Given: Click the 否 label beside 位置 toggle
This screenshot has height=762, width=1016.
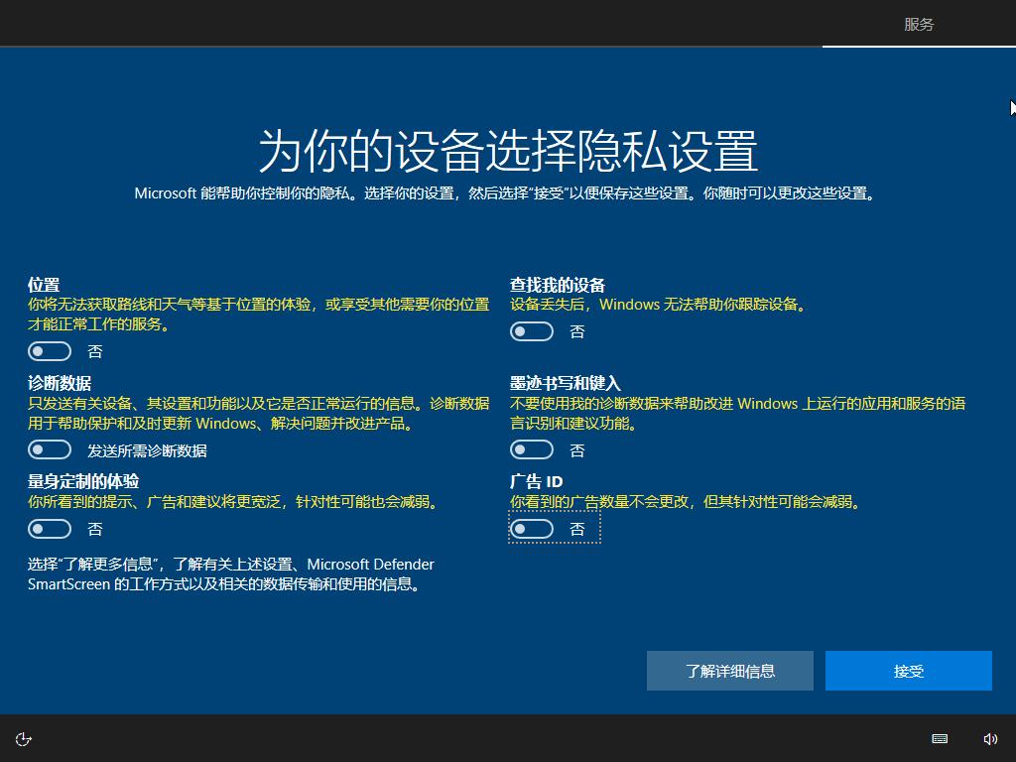Looking at the screenshot, I should 94,351.
